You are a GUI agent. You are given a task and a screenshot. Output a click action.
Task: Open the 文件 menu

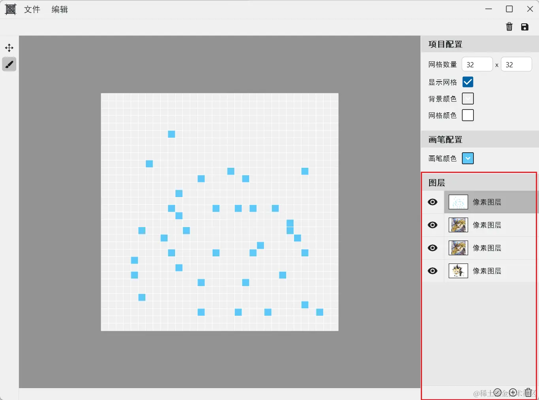[x=32, y=9]
